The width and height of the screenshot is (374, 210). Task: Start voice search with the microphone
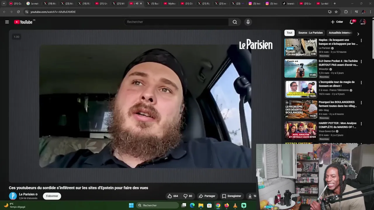(x=248, y=22)
